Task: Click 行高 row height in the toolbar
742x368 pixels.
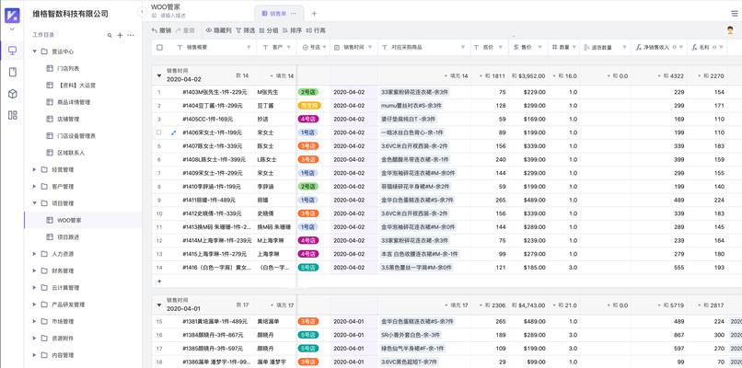Action: point(316,30)
